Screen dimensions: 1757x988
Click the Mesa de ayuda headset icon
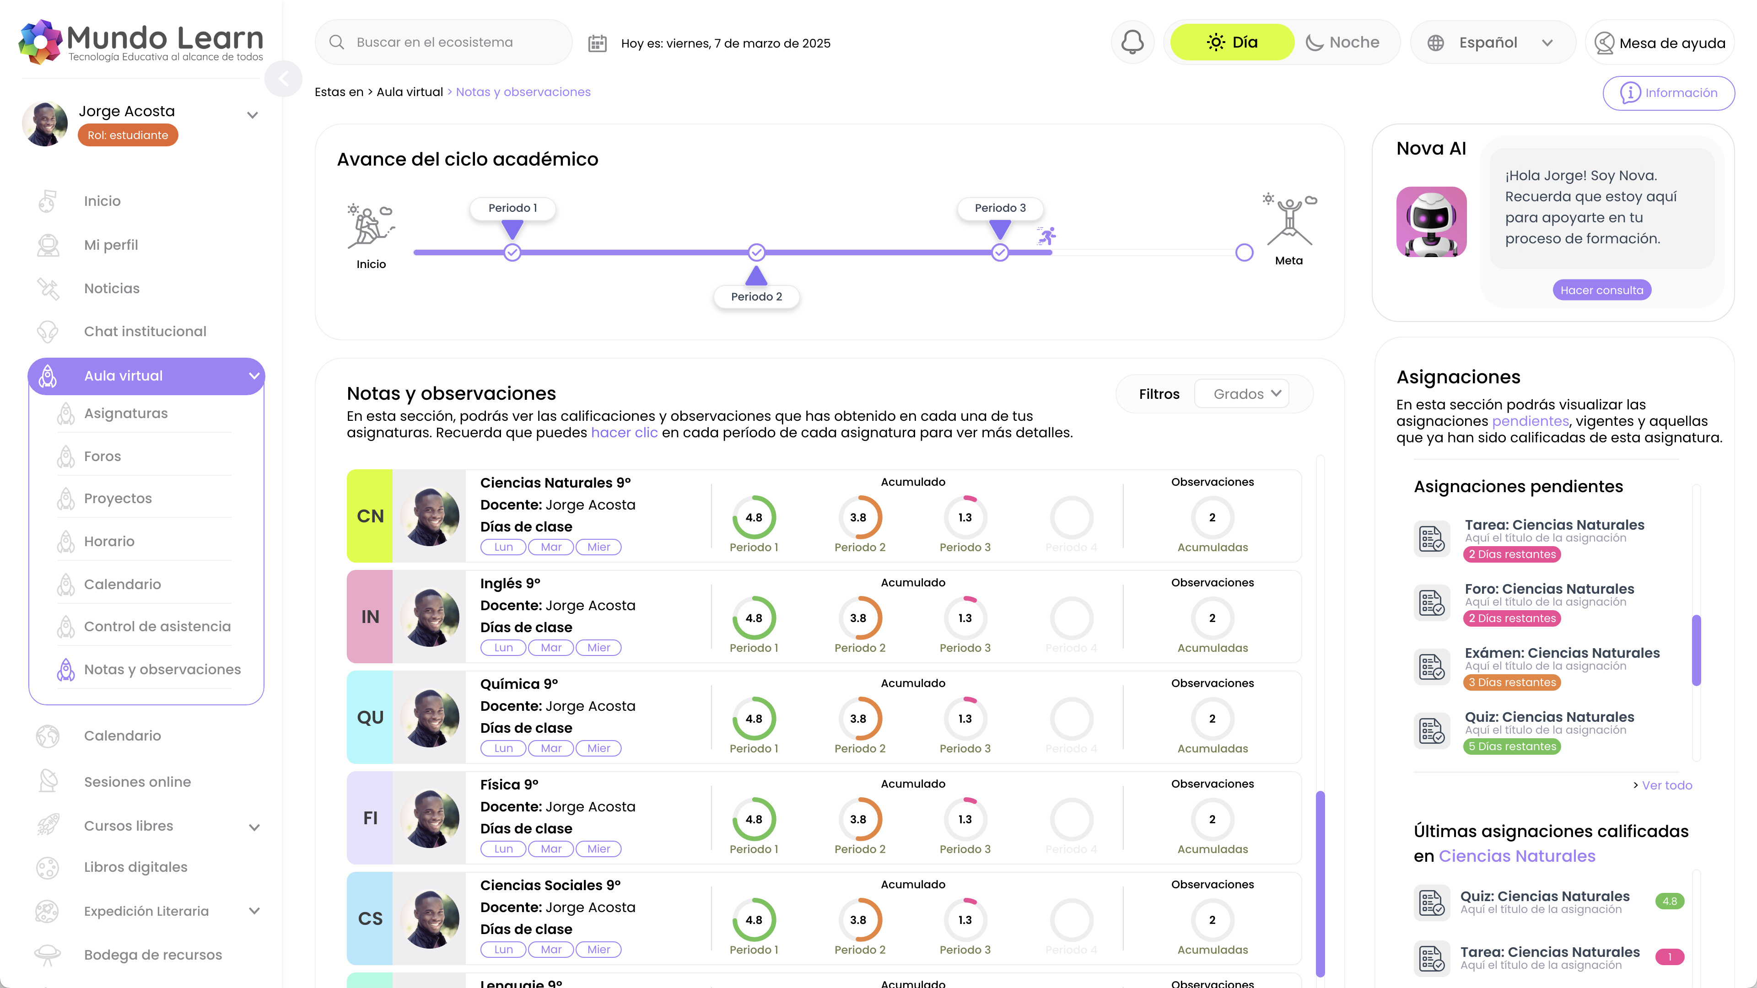[x=1604, y=43]
